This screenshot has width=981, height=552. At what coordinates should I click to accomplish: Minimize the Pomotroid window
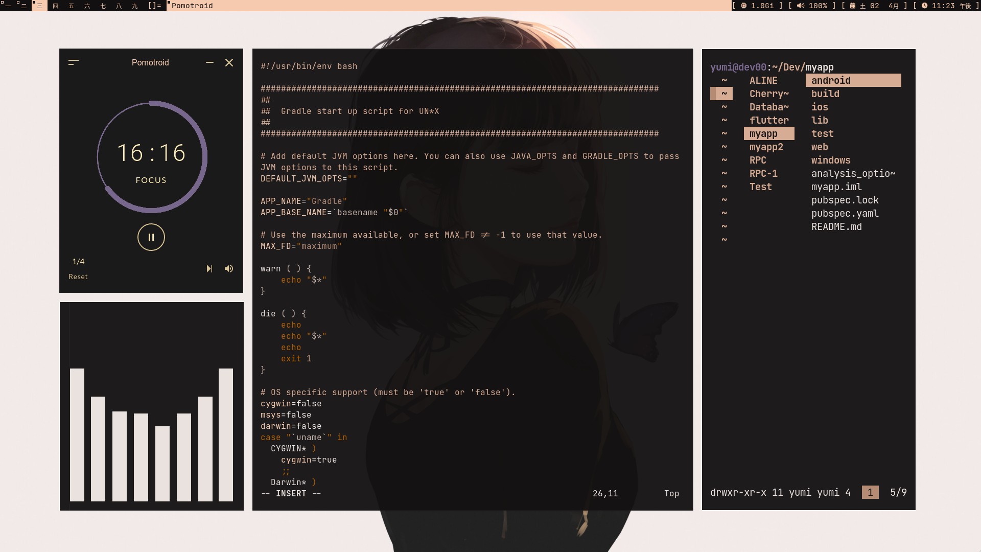[x=209, y=62]
